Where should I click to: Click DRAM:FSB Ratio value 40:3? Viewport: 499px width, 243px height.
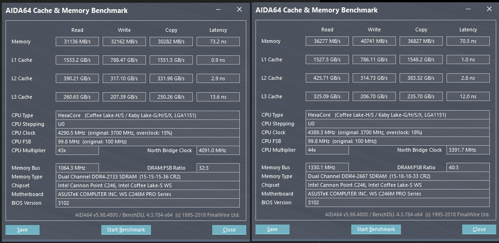click(x=468, y=167)
